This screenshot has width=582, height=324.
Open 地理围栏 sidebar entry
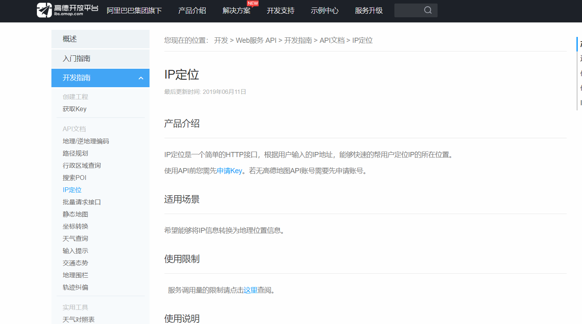click(75, 275)
